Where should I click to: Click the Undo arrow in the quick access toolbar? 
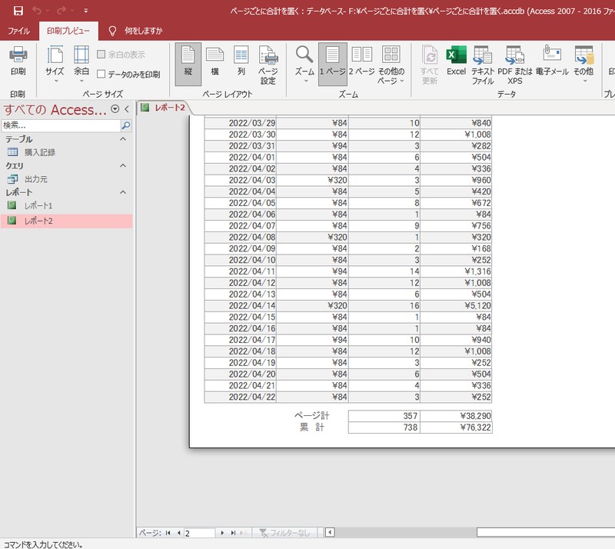(x=36, y=11)
